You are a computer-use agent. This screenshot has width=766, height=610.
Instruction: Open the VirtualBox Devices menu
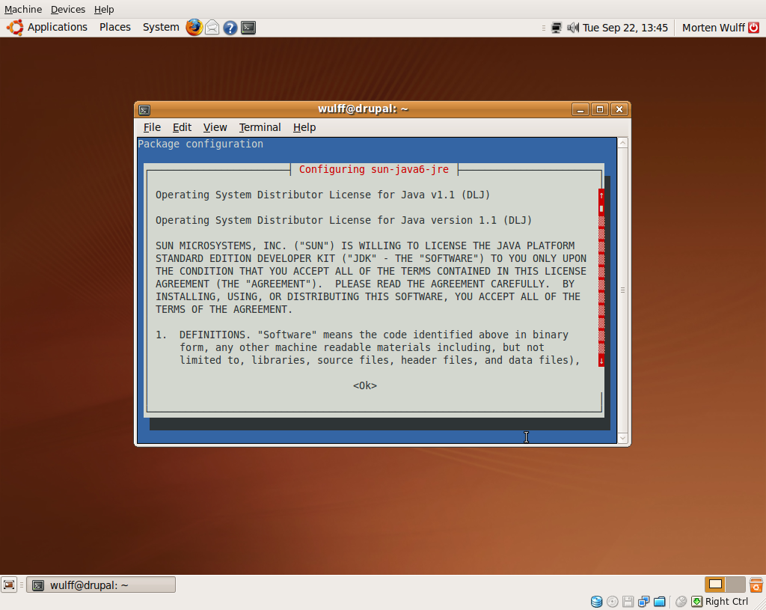pyautogui.click(x=68, y=9)
